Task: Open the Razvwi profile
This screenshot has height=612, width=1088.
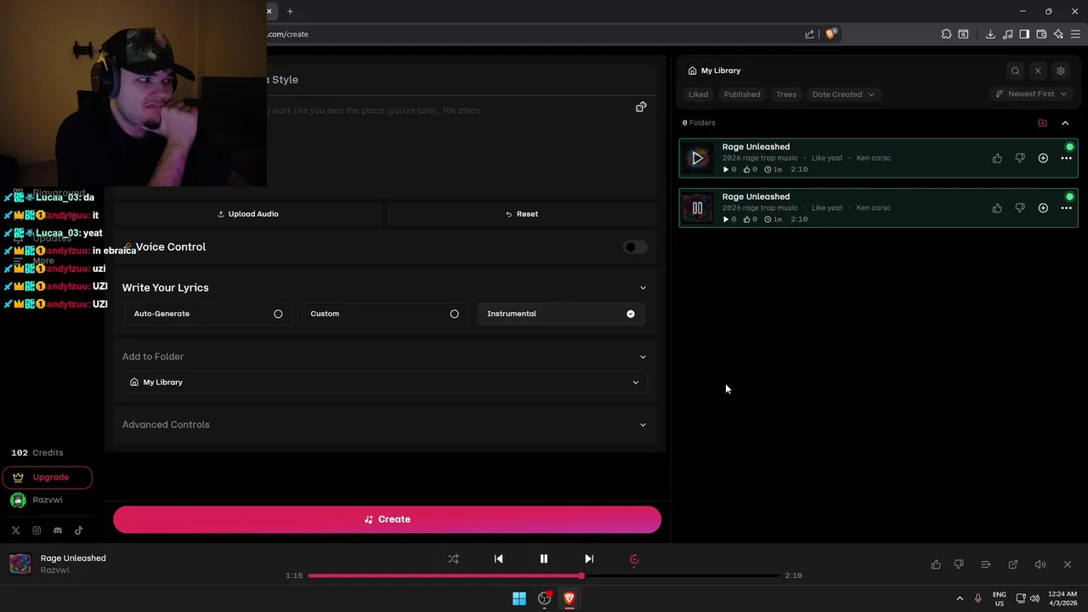Action: tap(37, 500)
